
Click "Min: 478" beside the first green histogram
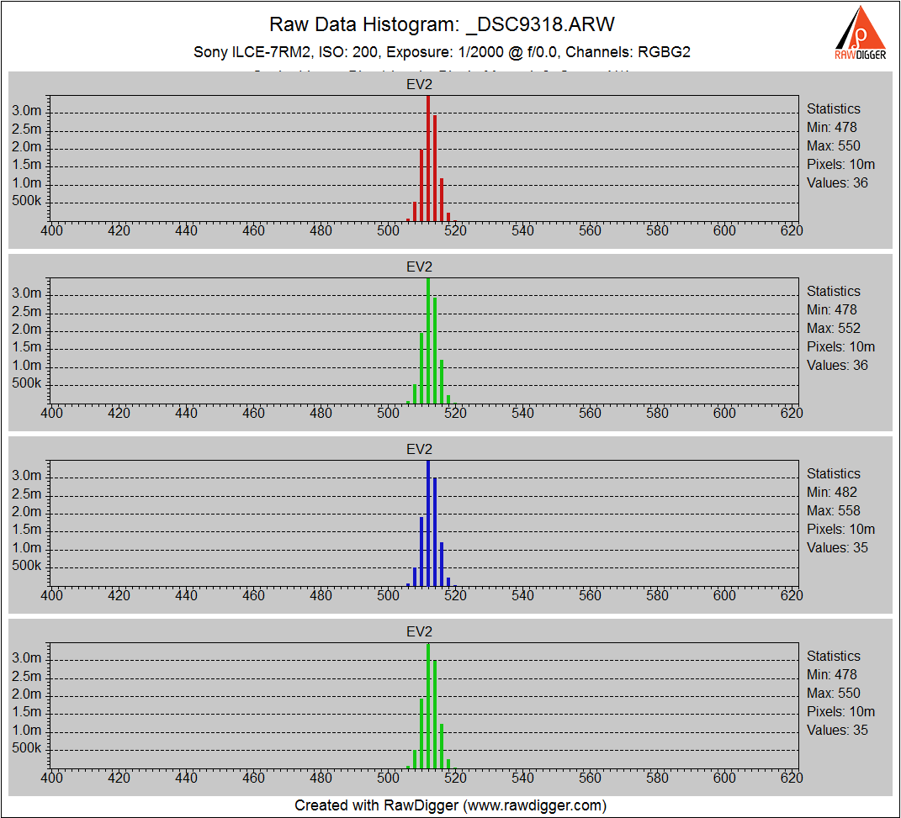(x=831, y=310)
